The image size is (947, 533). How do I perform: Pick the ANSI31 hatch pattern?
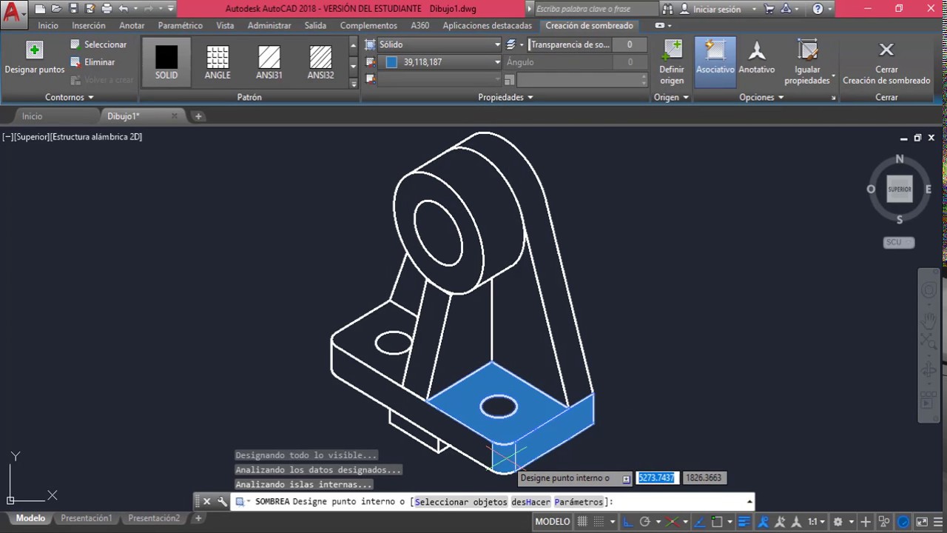(269, 62)
